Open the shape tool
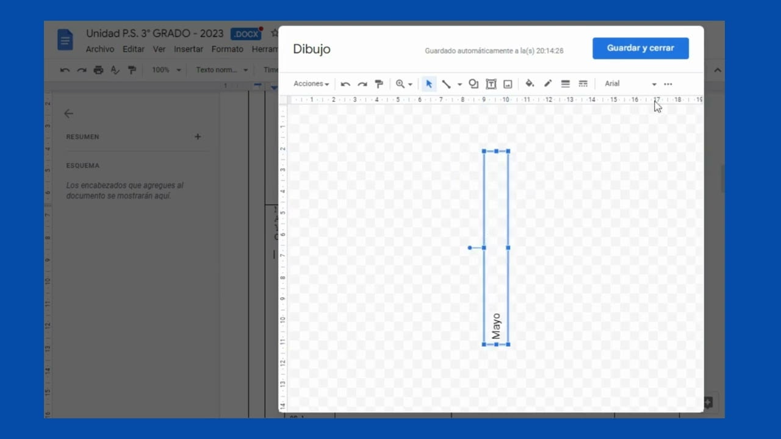 [473, 84]
